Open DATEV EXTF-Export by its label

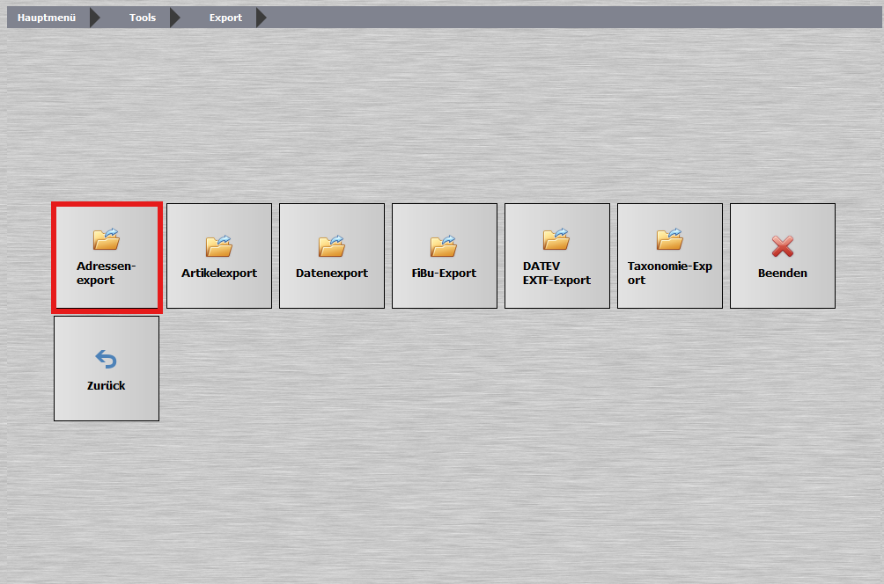click(x=556, y=273)
